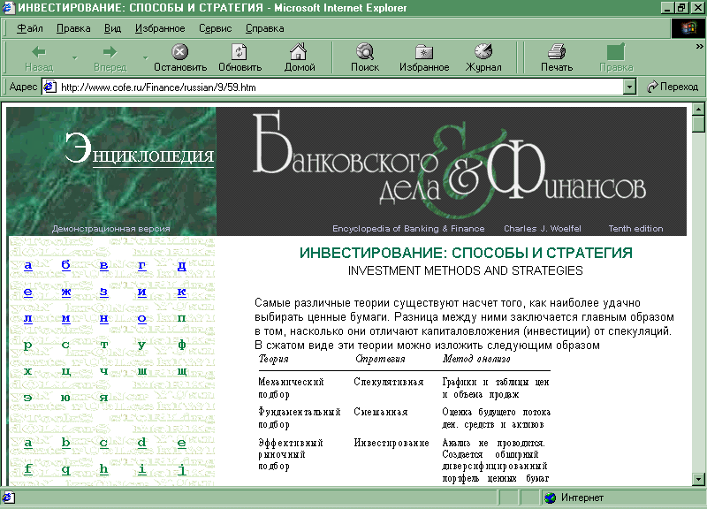Open the Избранное favorites toolbar button

424,52
